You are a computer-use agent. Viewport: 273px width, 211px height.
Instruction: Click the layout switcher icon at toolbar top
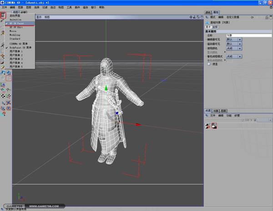(3, 15)
